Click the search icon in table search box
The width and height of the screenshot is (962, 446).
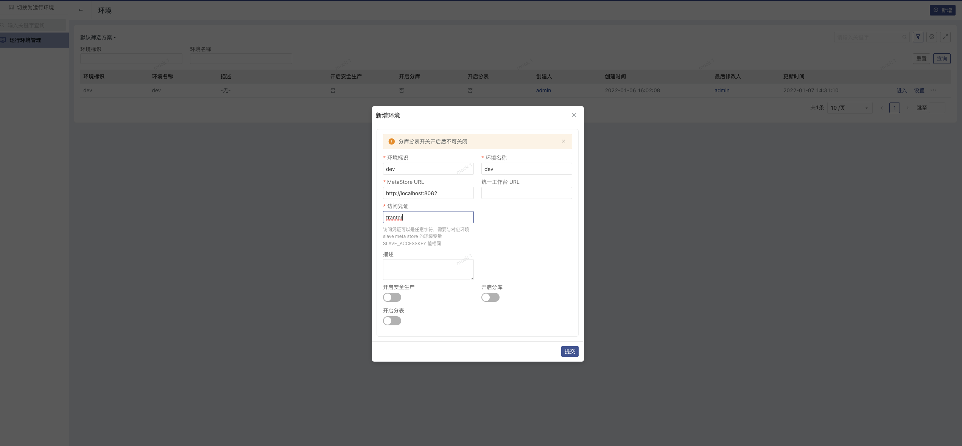tap(904, 37)
